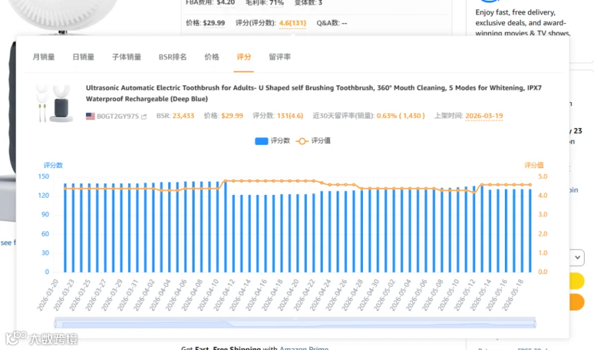Click the left handle of date range slider
This screenshot has width=594, height=350.
point(55,324)
